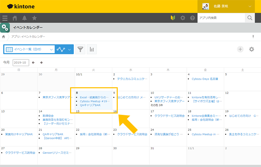This screenshot has width=261, height=167.
Task: Click the 今月 link
Action: [6, 63]
